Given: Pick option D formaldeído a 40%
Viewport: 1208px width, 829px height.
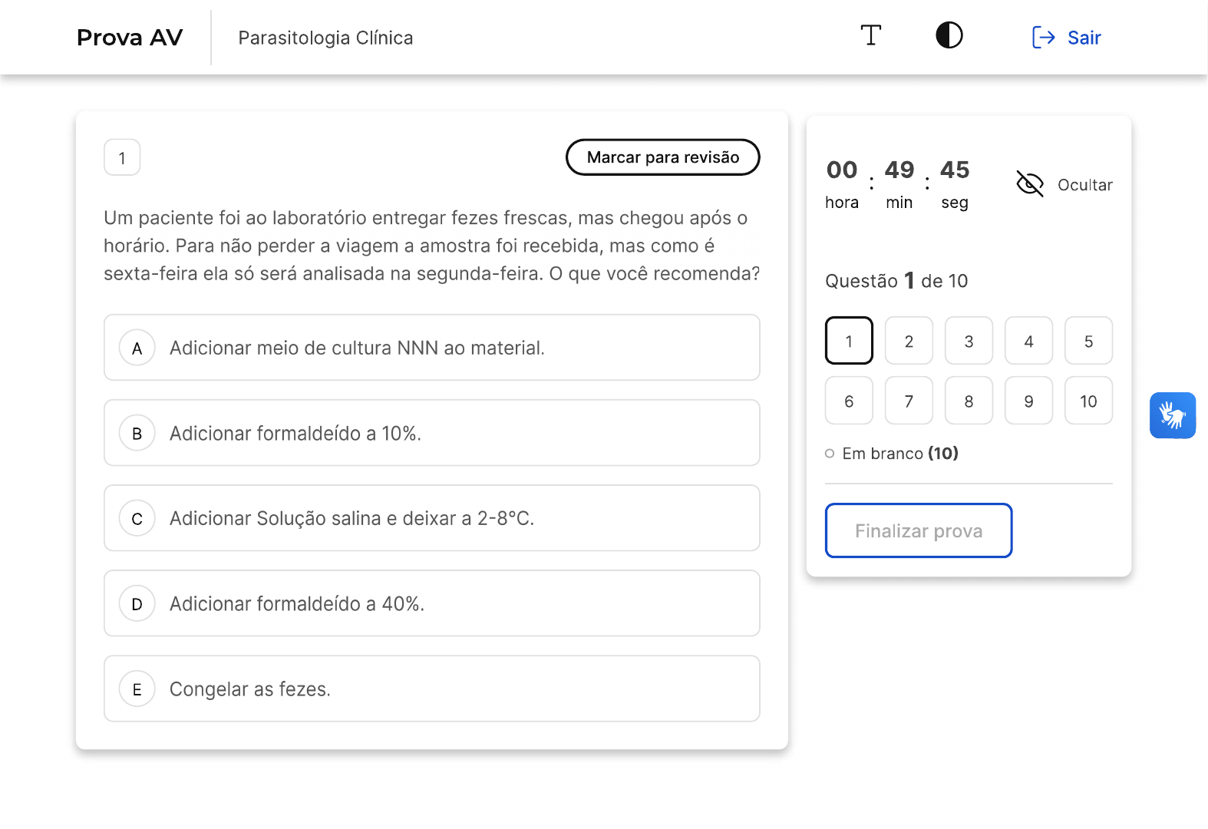Looking at the screenshot, I should (x=431, y=603).
